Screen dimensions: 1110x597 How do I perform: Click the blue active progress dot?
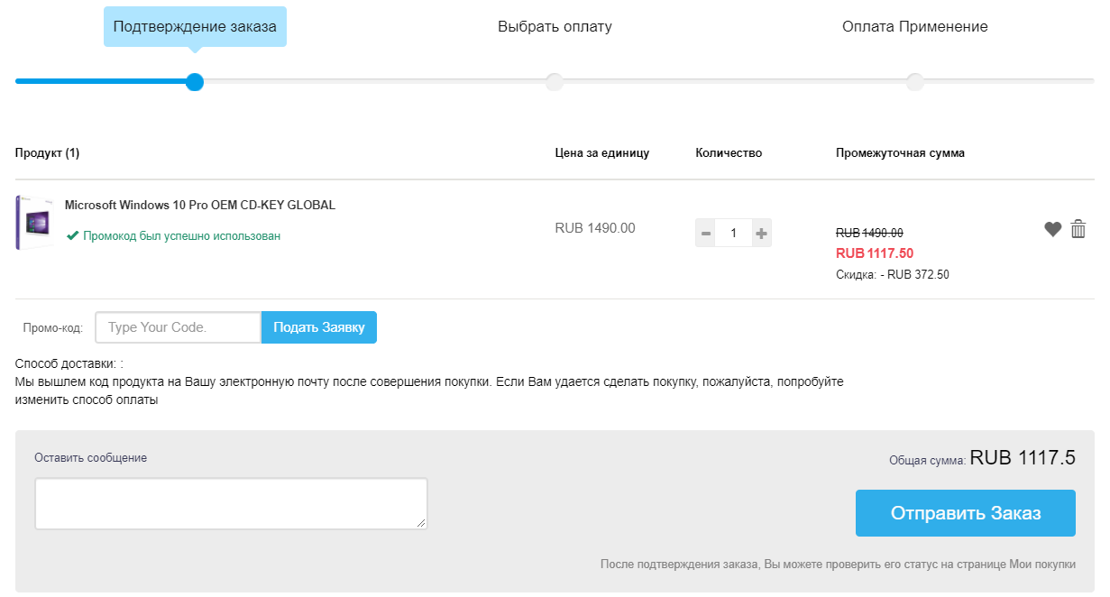pyautogui.click(x=195, y=82)
